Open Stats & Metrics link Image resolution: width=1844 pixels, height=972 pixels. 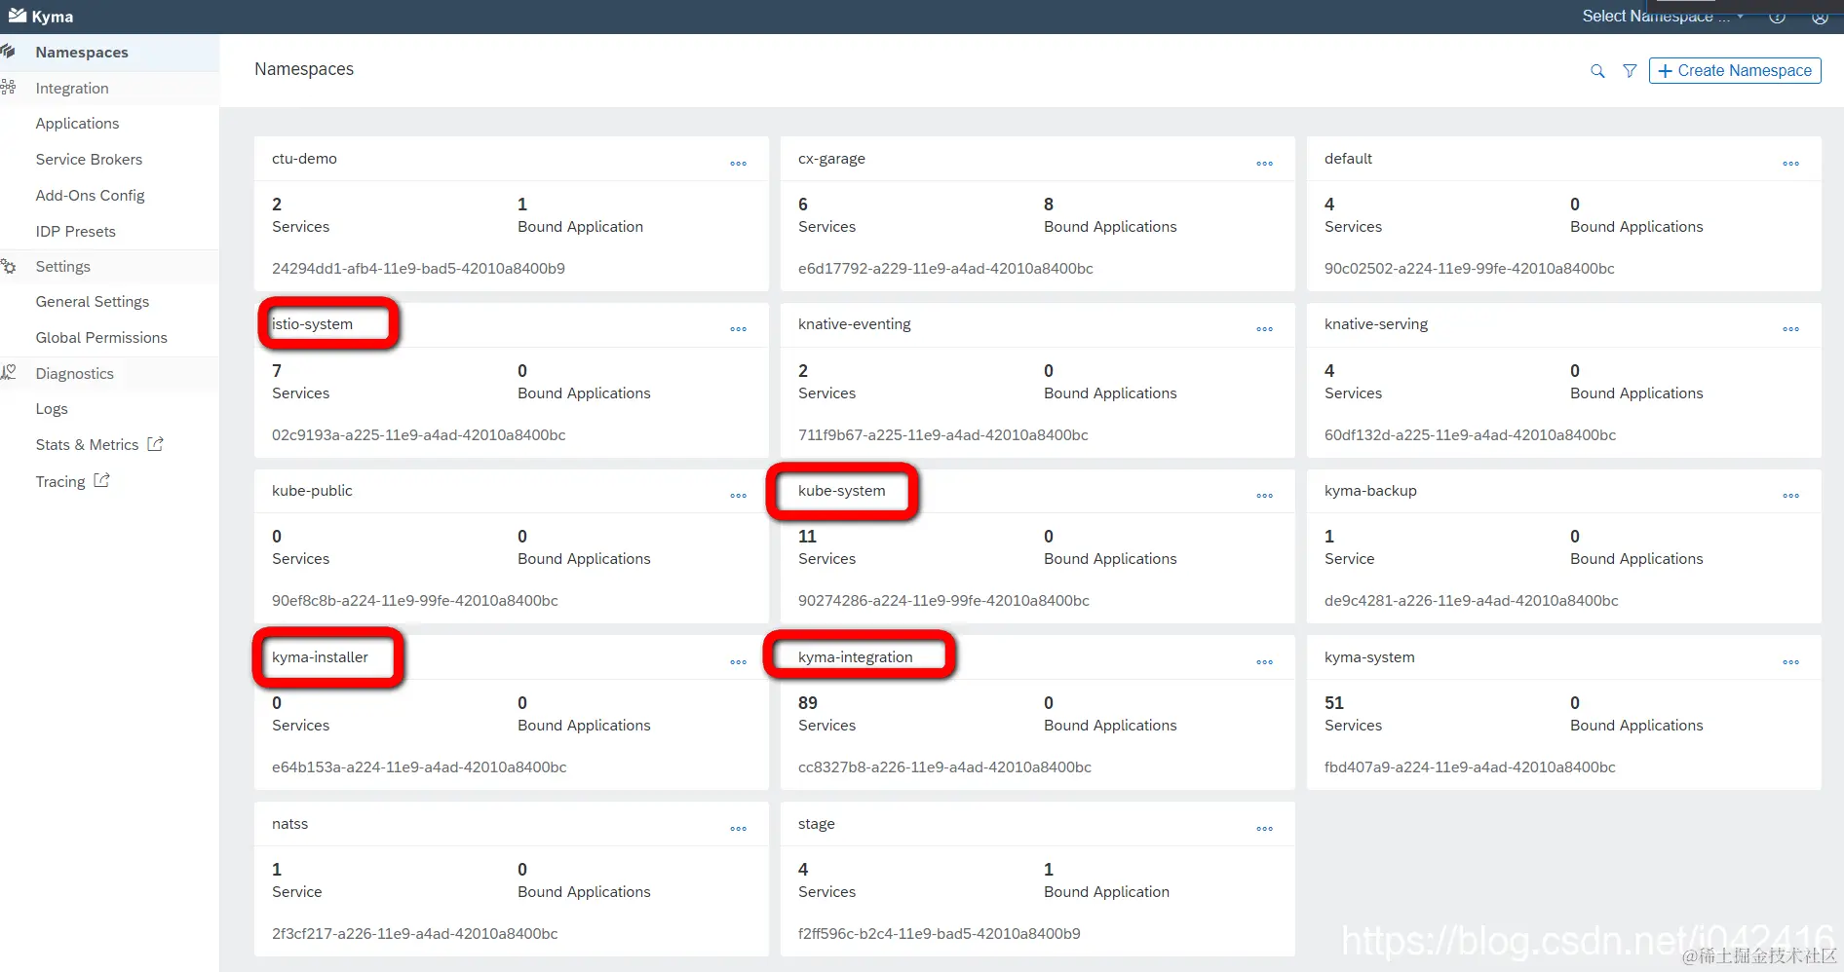coord(87,445)
